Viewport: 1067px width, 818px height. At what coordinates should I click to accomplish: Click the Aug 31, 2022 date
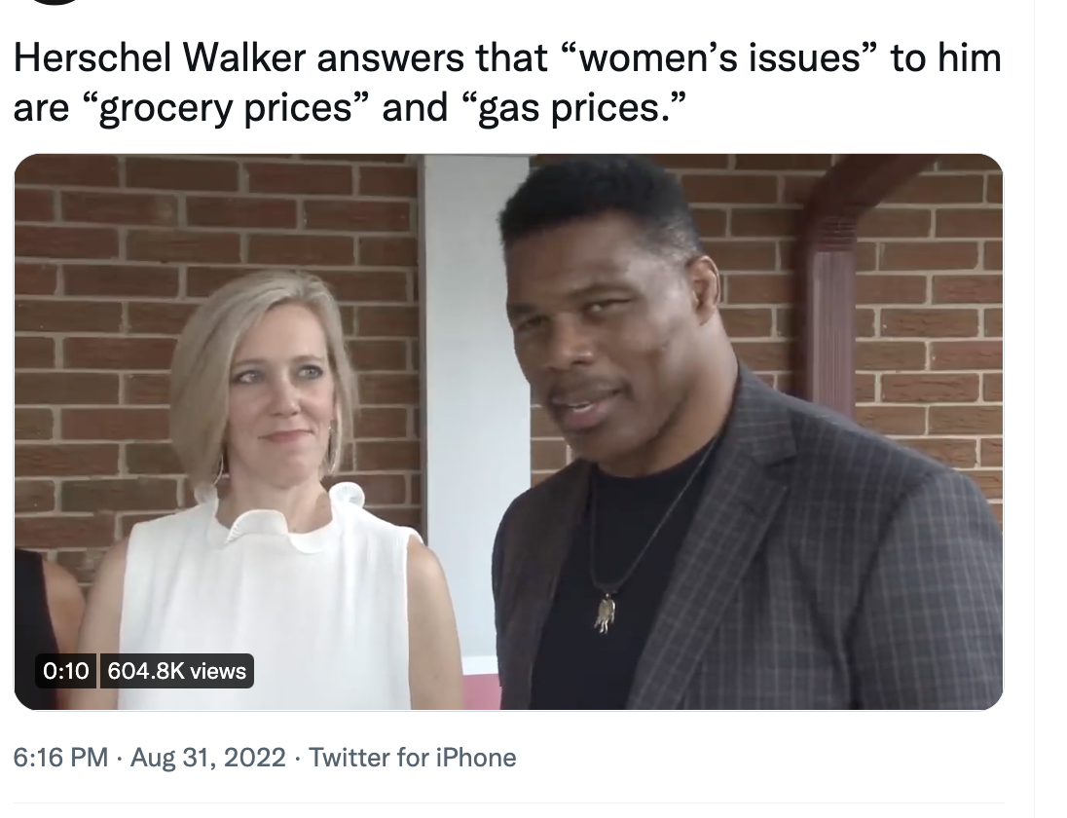(207, 758)
